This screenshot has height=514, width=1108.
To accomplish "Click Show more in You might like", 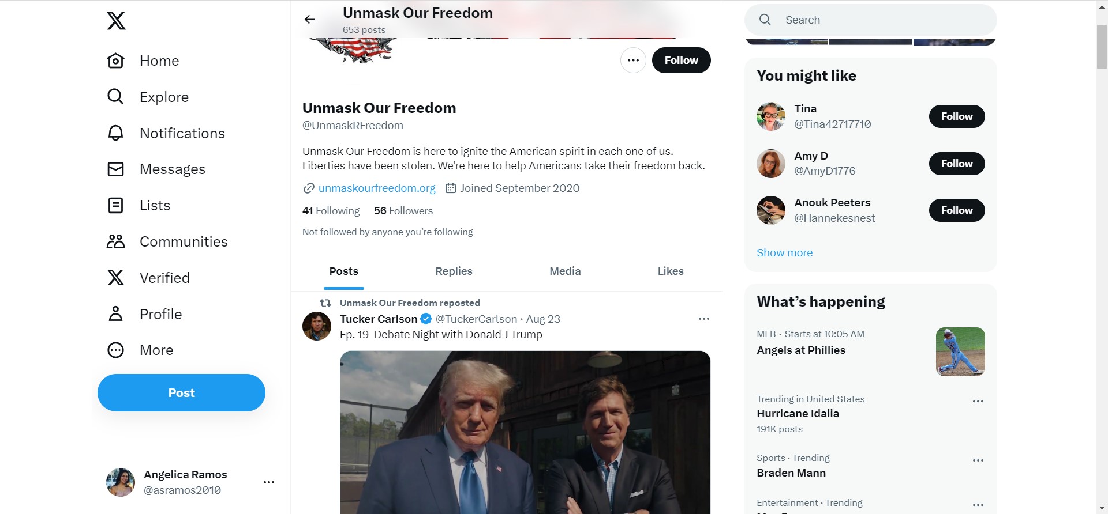I will click(x=784, y=253).
